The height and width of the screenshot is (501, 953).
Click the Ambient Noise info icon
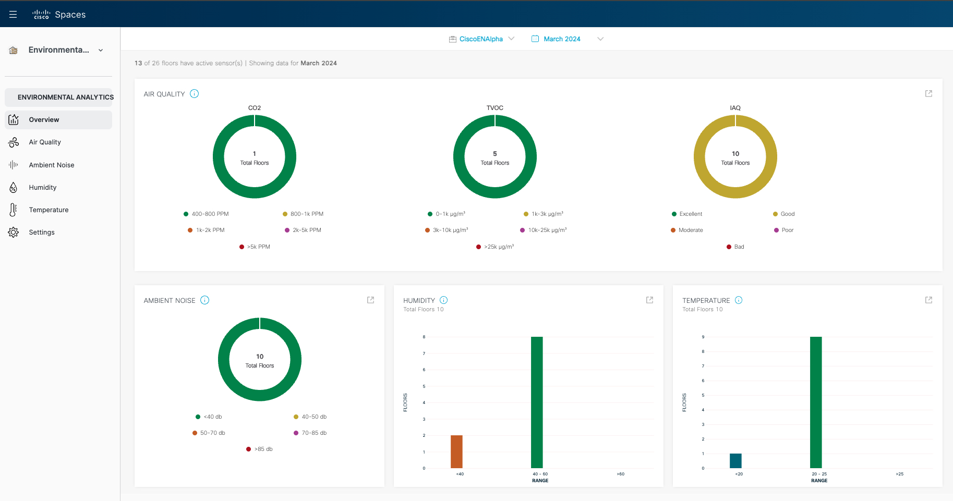[204, 300]
